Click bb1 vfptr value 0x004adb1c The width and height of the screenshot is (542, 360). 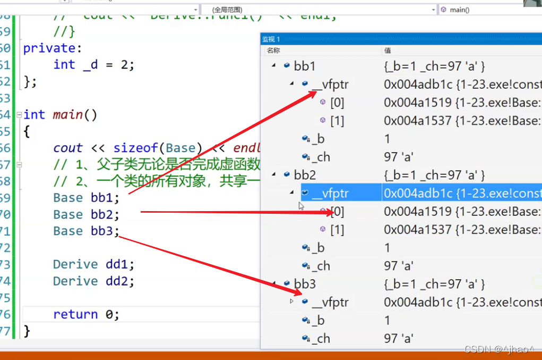[418, 84]
